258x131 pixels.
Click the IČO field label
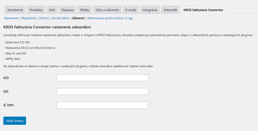pos(6,78)
